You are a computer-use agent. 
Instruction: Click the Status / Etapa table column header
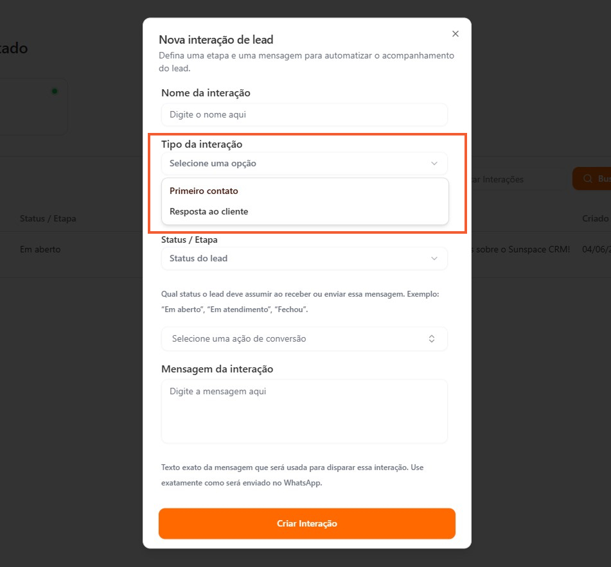click(x=48, y=218)
